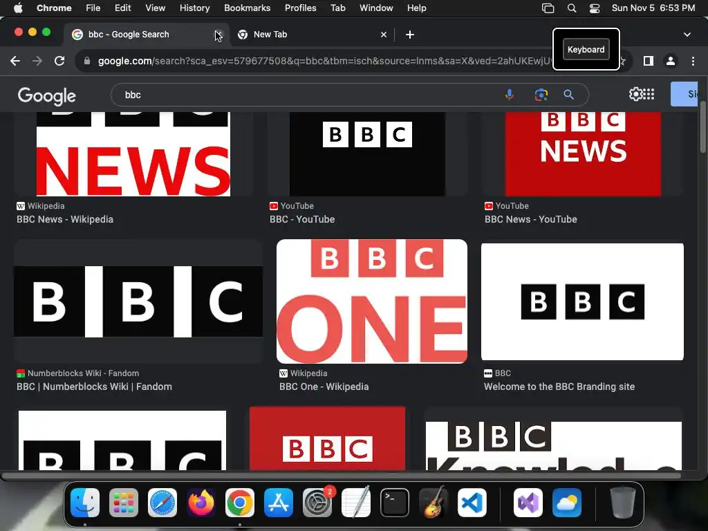The height and width of the screenshot is (531, 708).
Task: Click the URL in the address bar
Action: coord(324,61)
